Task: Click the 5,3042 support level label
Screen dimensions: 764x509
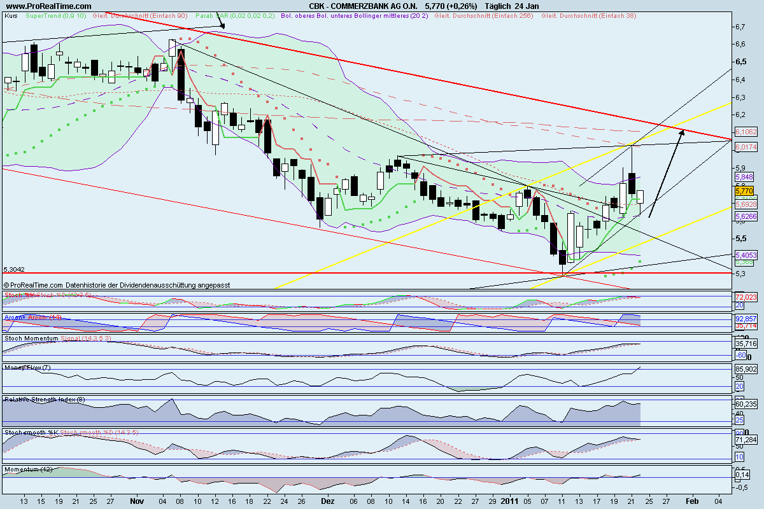Action: [14, 269]
